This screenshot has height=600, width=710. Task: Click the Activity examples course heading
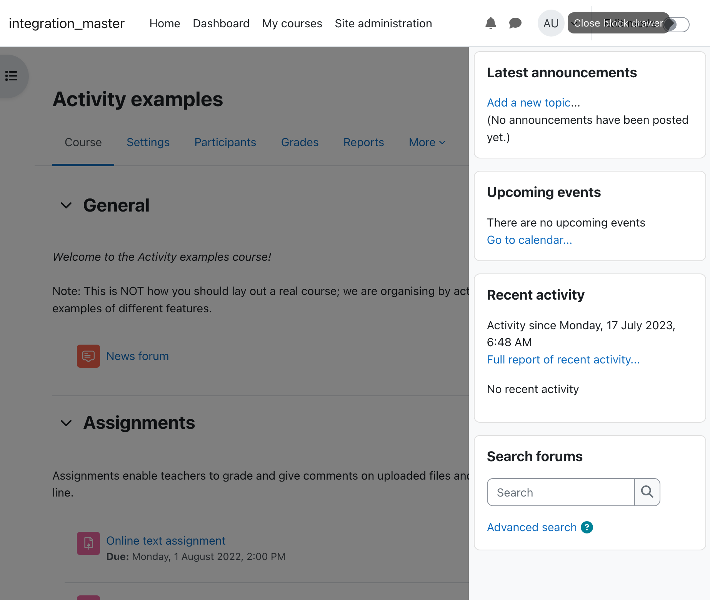[138, 99]
